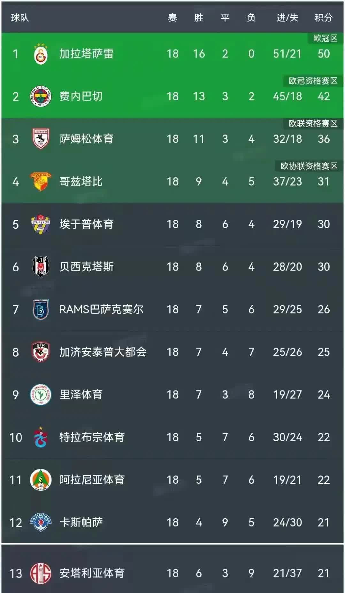Click the 加拉塔萨雷 club crest

click(40, 54)
